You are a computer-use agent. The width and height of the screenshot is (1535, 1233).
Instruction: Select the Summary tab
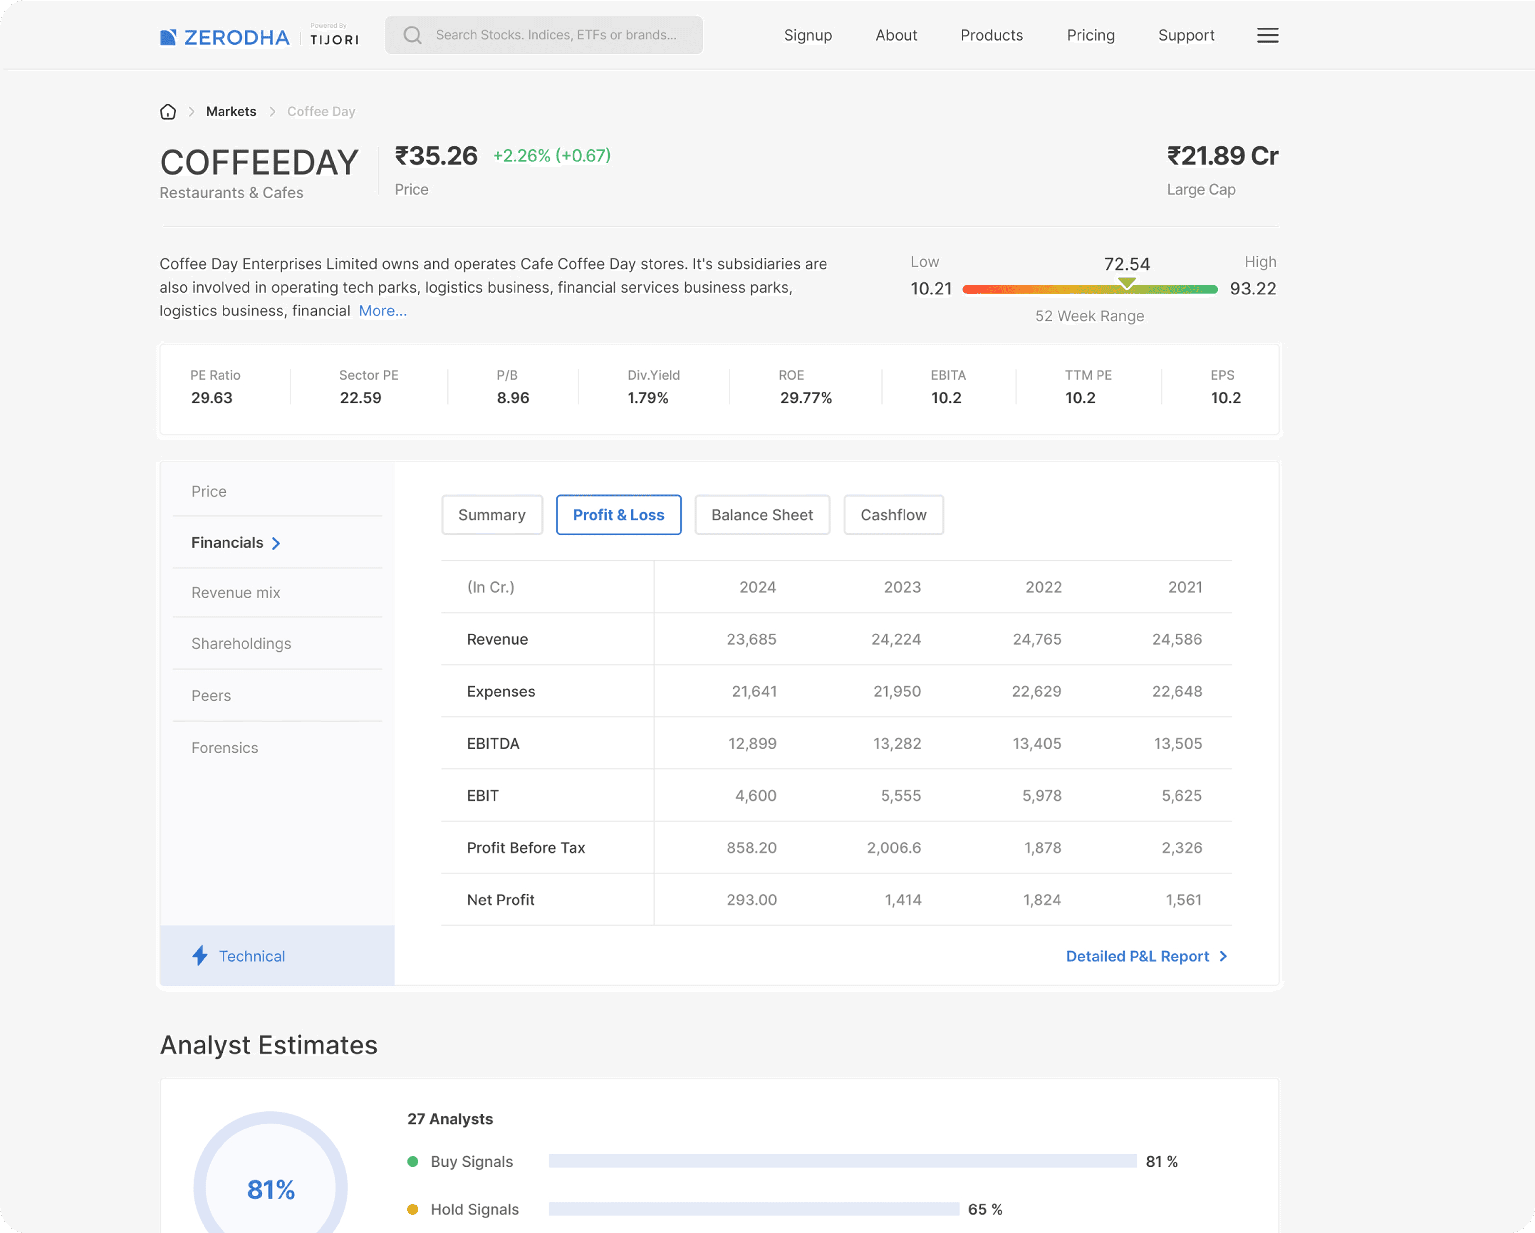tap(491, 514)
